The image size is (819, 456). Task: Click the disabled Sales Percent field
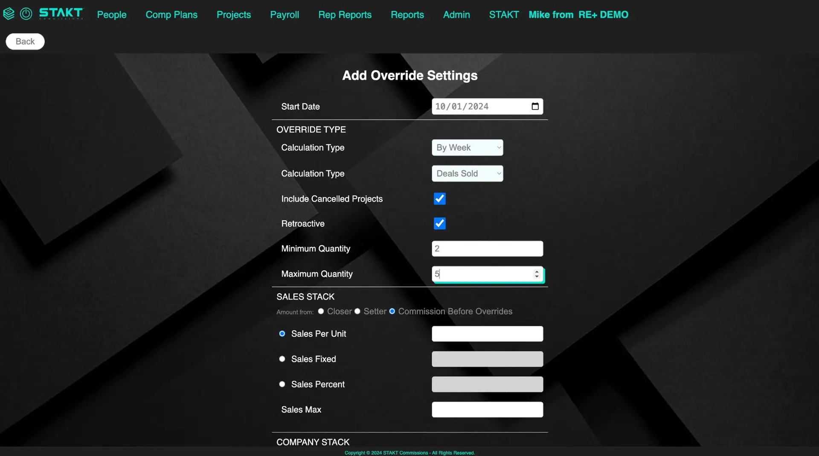click(x=487, y=384)
